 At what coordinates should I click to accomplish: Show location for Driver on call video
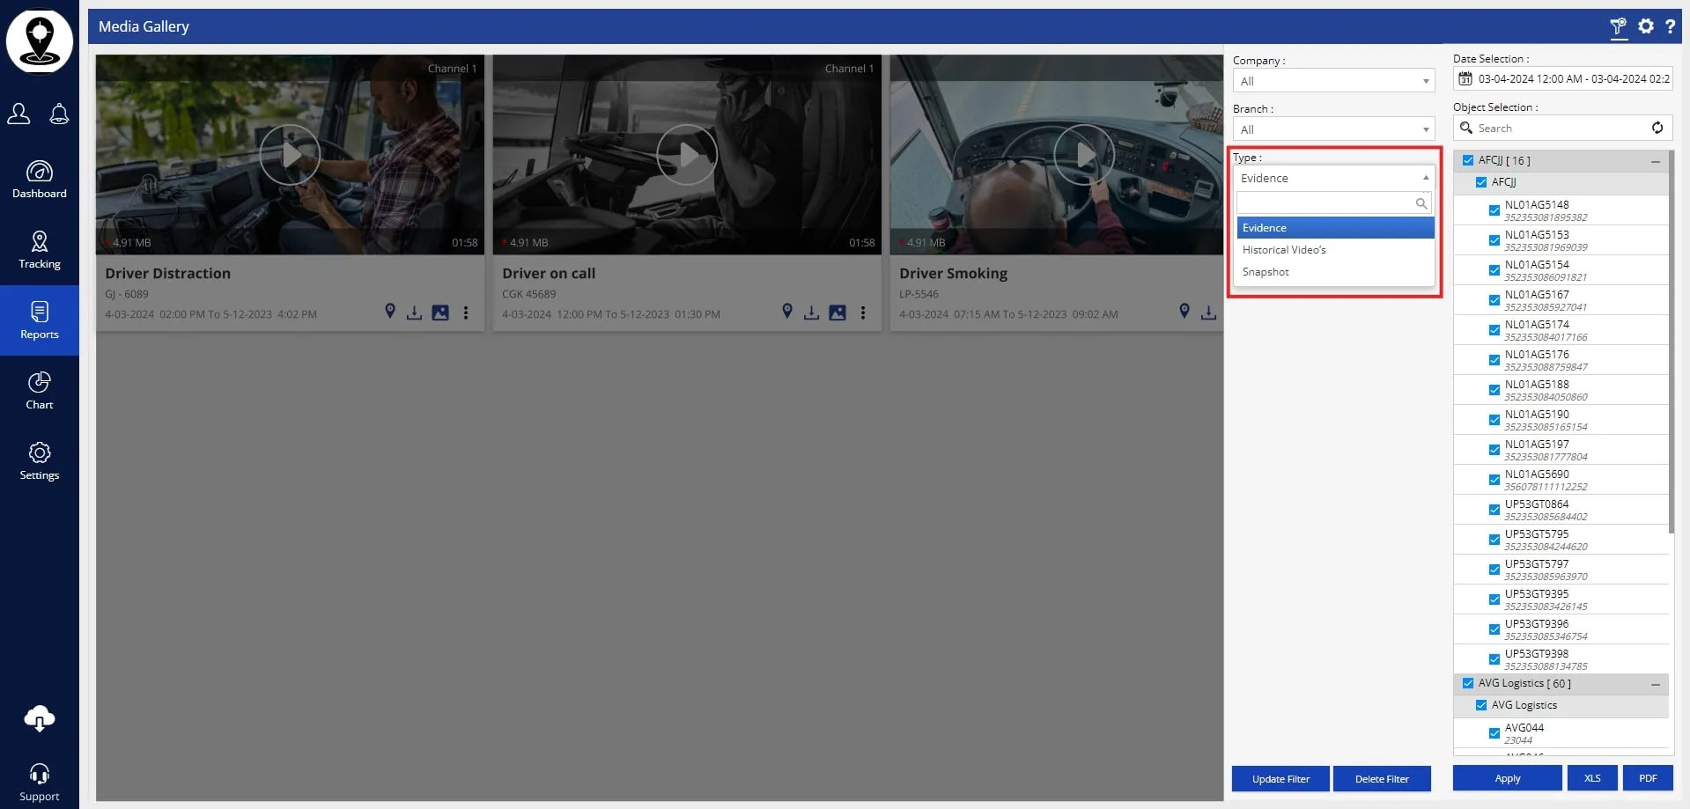click(787, 312)
